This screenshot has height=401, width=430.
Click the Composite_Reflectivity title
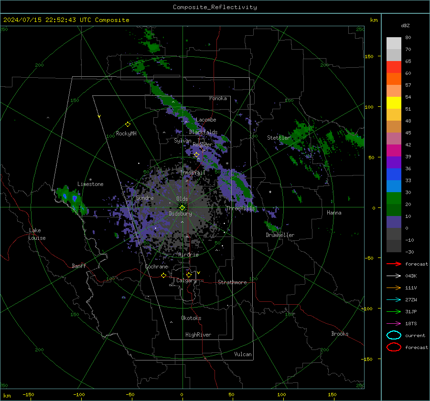(215, 7)
